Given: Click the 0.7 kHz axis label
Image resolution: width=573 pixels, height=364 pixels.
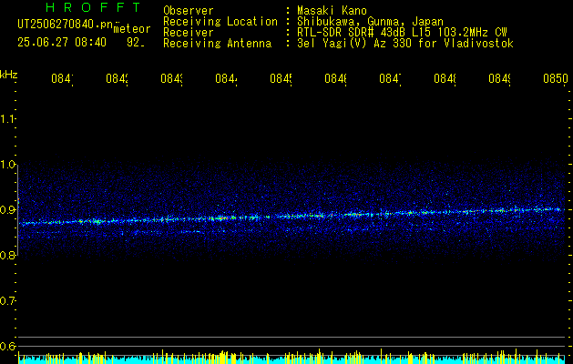Looking at the screenshot, I should point(7,301).
